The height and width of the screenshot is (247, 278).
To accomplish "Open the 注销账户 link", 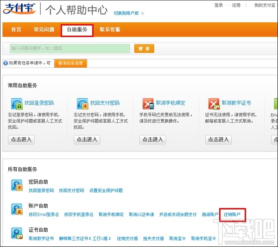I will 232,215.
